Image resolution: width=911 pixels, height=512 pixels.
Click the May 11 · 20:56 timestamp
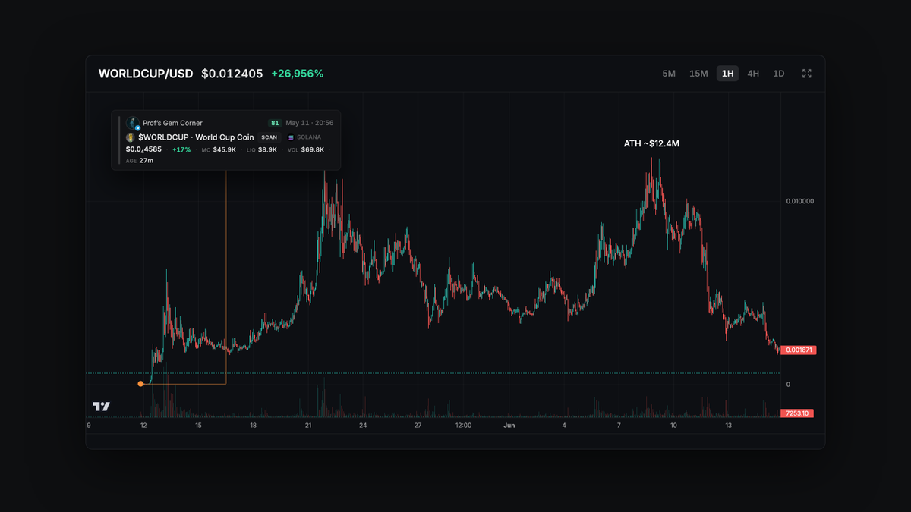[x=310, y=123]
